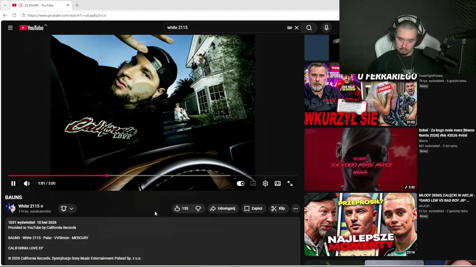
Task: Open the WKURZYŁ SIĘ Ferrari thumbnail video
Action: 360,94
